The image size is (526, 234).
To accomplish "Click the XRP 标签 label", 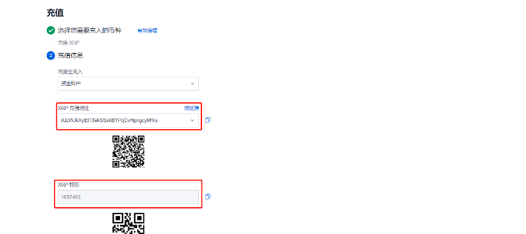I will [69, 185].
